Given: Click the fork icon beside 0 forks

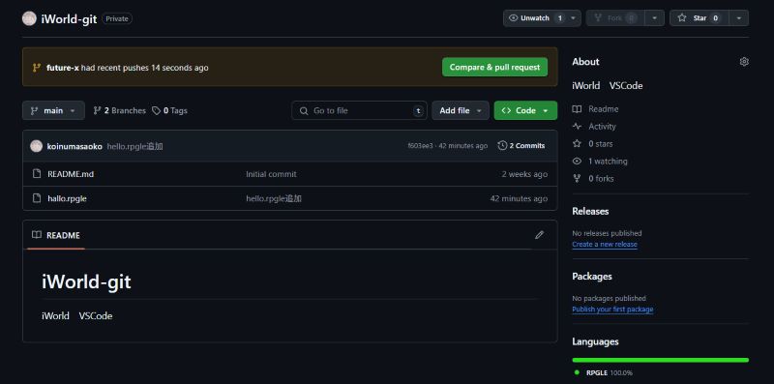Looking at the screenshot, I should coord(577,179).
